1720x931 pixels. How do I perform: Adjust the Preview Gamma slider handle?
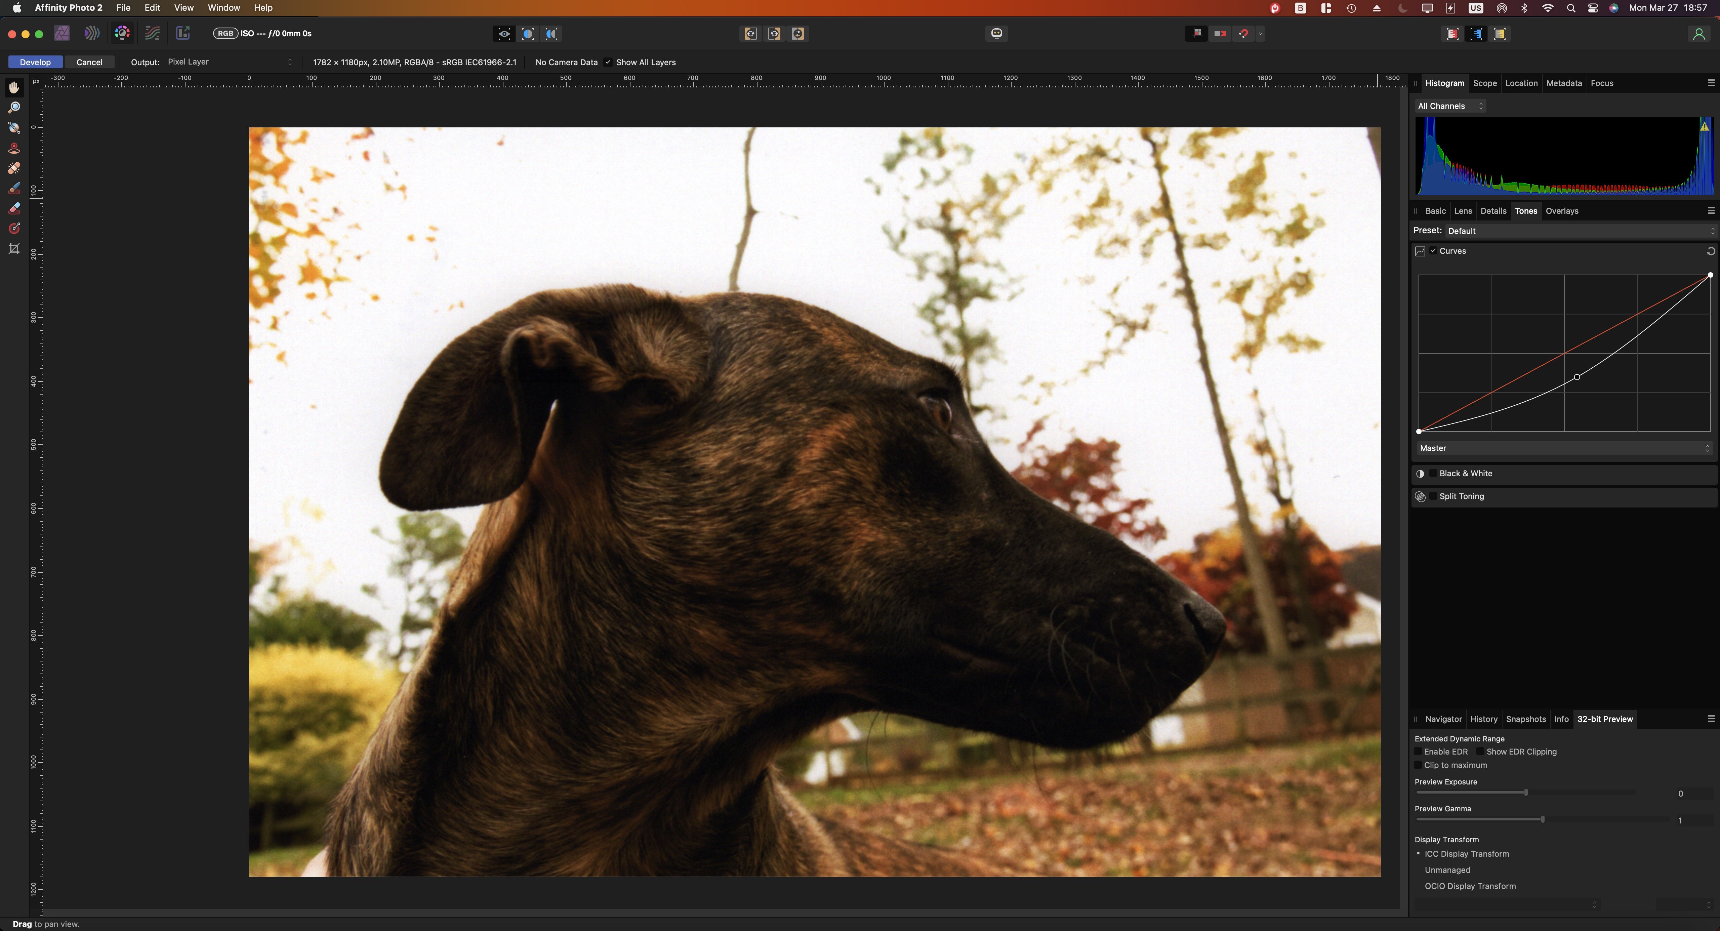coord(1543,819)
